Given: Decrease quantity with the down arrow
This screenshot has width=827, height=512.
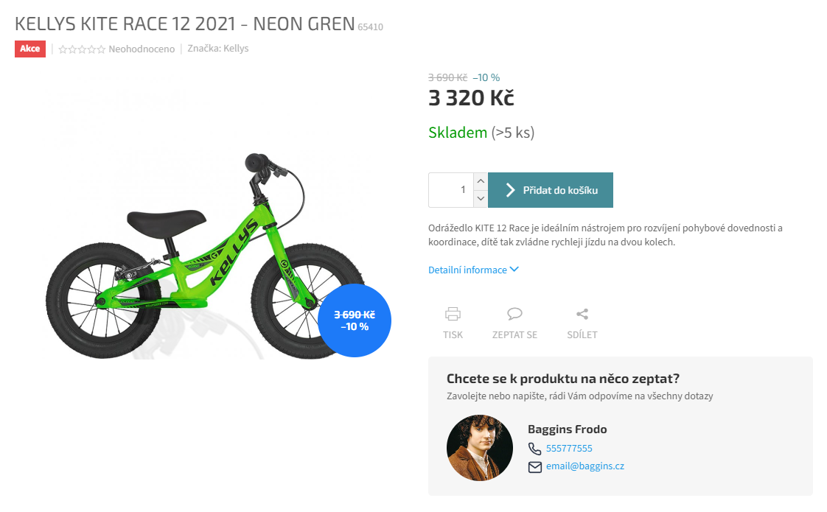Looking at the screenshot, I should [x=481, y=199].
